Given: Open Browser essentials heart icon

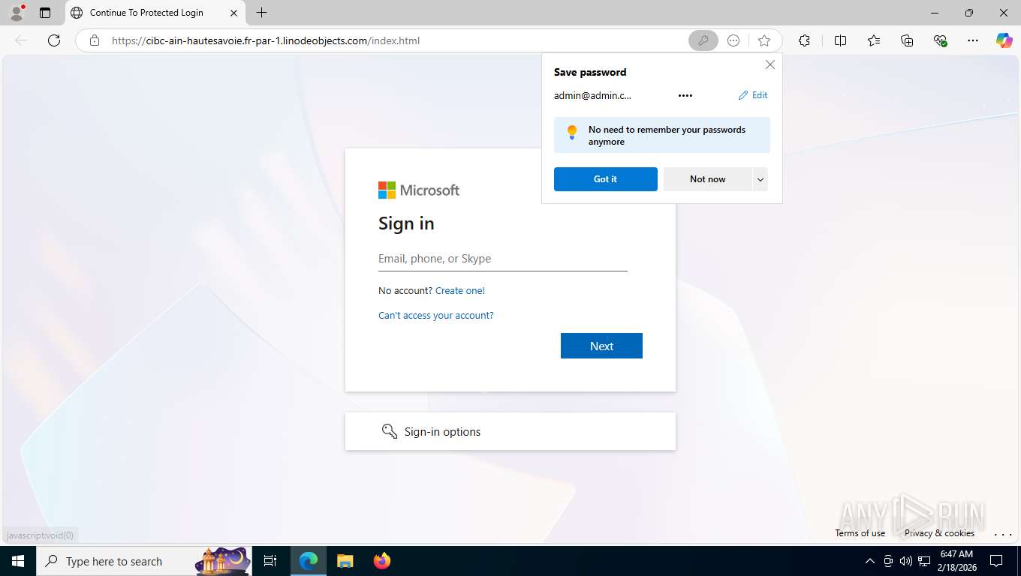Looking at the screenshot, I should click(x=940, y=40).
